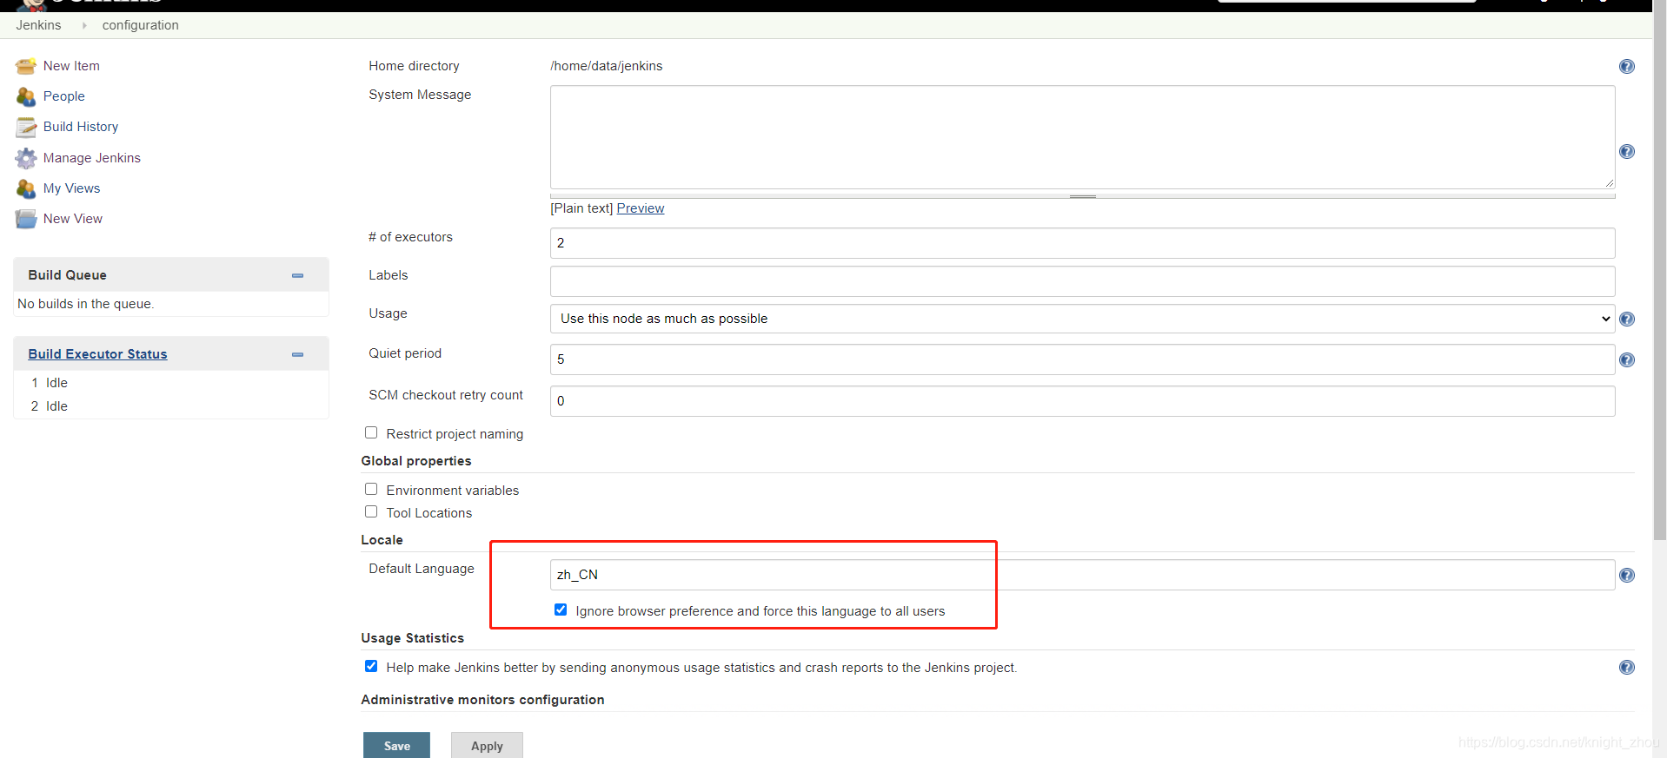Click the number of executors field
This screenshot has width=1667, height=758.
[1082, 243]
